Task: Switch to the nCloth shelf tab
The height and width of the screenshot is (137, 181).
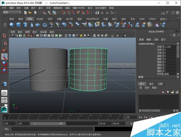Action: [152, 19]
